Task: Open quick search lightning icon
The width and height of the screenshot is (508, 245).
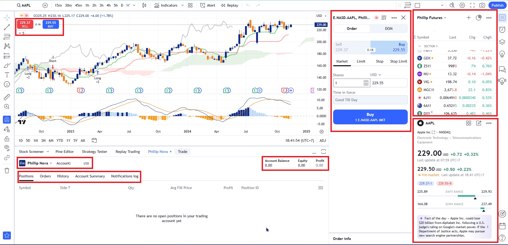Action: (452, 5)
